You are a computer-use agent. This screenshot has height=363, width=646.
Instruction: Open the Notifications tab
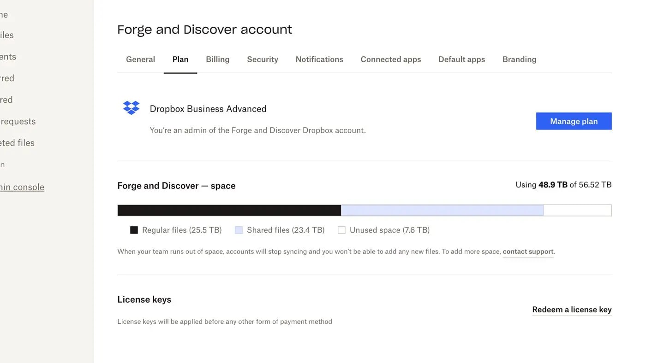tap(319, 59)
